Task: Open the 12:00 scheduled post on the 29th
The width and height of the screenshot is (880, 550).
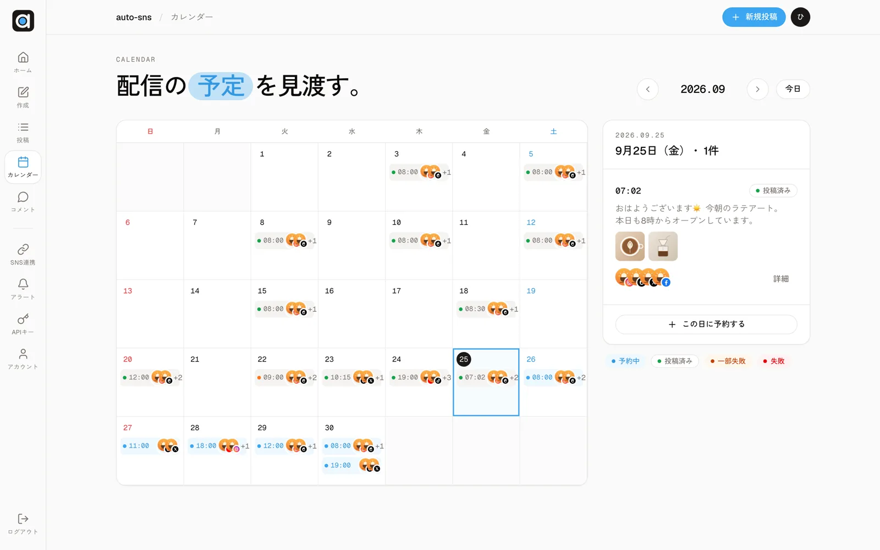Action: click(x=285, y=446)
